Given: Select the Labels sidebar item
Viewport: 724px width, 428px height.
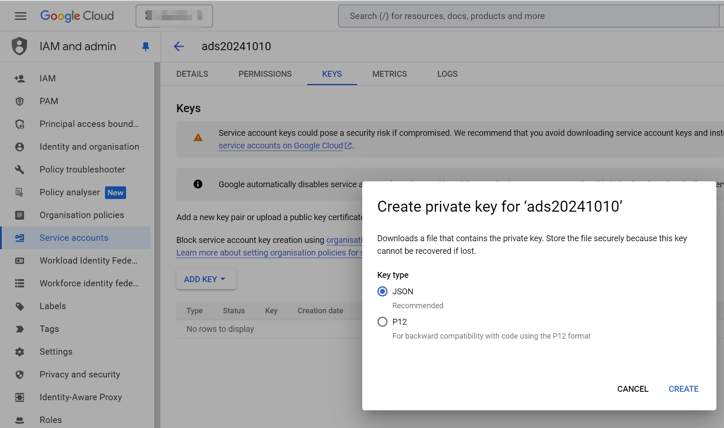Looking at the screenshot, I should [x=52, y=306].
